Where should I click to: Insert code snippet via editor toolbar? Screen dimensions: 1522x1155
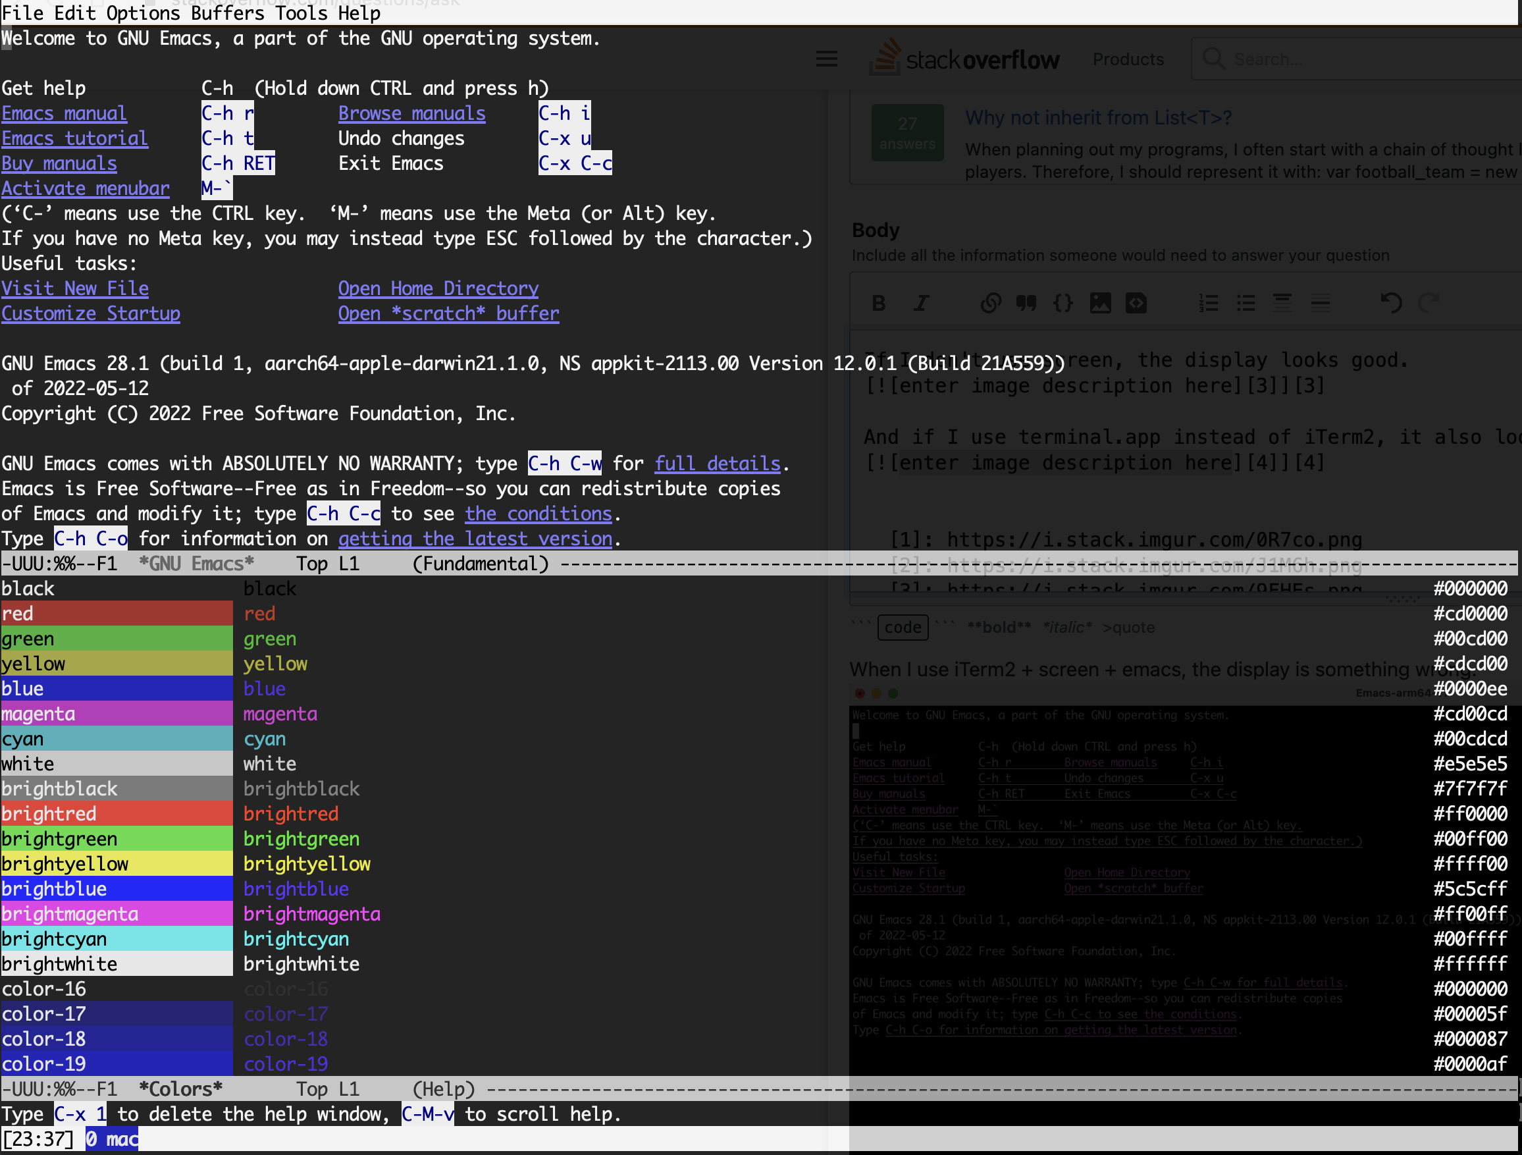1136,303
